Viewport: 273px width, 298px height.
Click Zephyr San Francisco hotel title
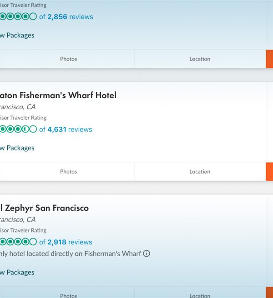pyautogui.click(x=44, y=208)
